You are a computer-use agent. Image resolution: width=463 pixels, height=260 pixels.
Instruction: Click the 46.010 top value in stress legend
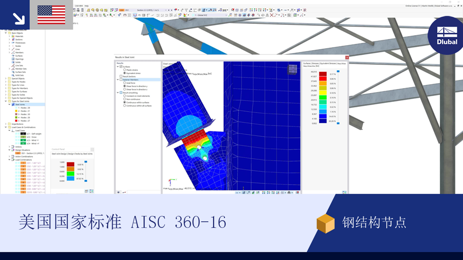pos(314,72)
